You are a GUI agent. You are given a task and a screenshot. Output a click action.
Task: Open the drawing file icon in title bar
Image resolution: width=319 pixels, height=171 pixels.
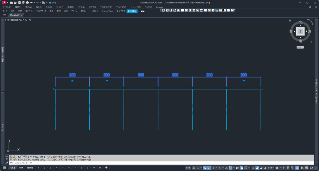point(15,2)
